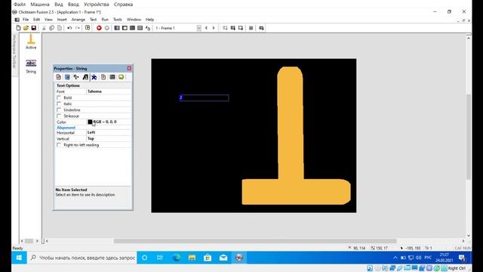Image resolution: width=483 pixels, height=272 pixels.
Task: Enable Right-to-left reading checkbox
Action: point(59,145)
